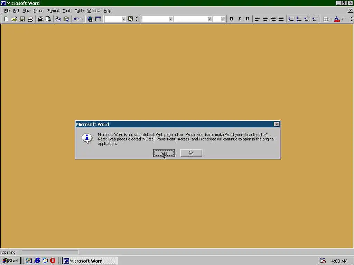Toggle italic formatting
354x265 pixels.
tap(239, 19)
